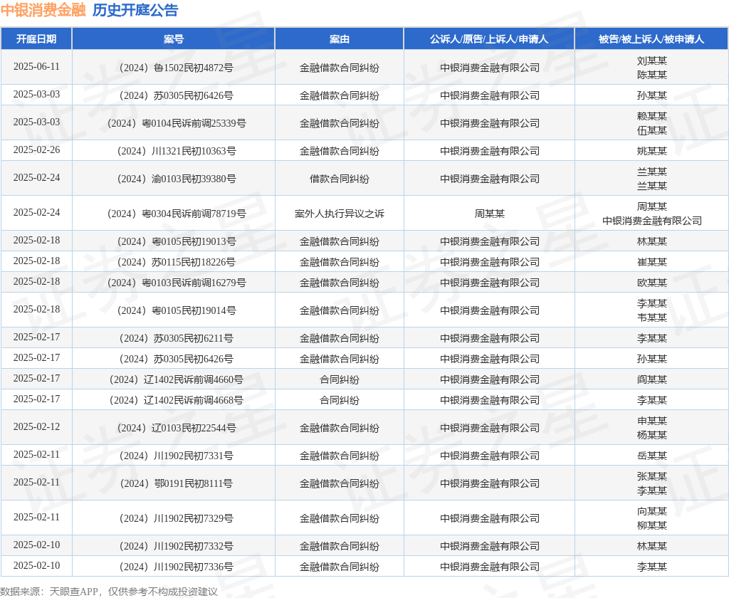Click defendant 林某某 in the 19013号 row

[x=652, y=242]
